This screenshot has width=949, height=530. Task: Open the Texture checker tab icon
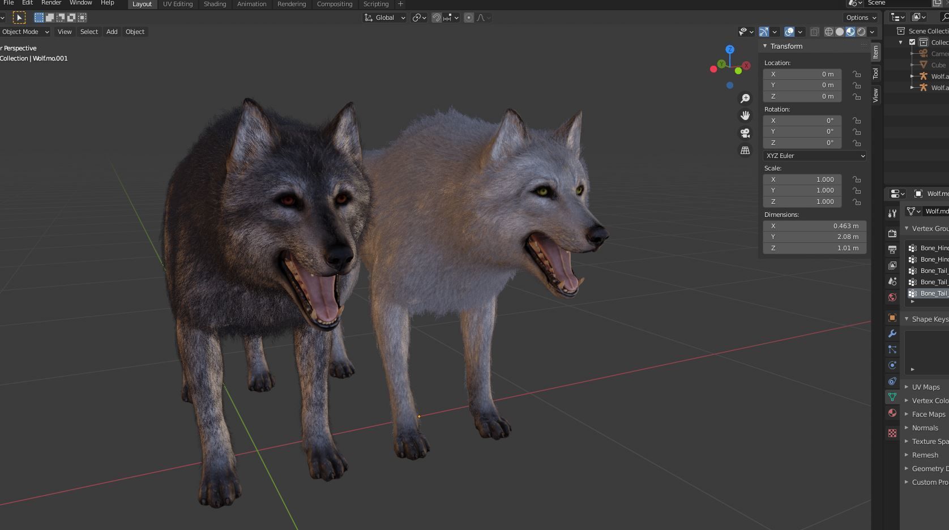[x=892, y=433]
